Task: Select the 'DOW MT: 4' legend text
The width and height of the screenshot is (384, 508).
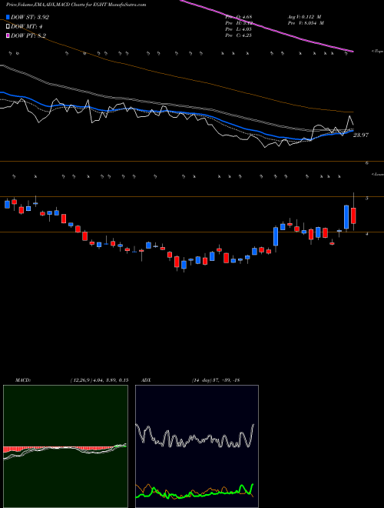Action: click(x=27, y=27)
